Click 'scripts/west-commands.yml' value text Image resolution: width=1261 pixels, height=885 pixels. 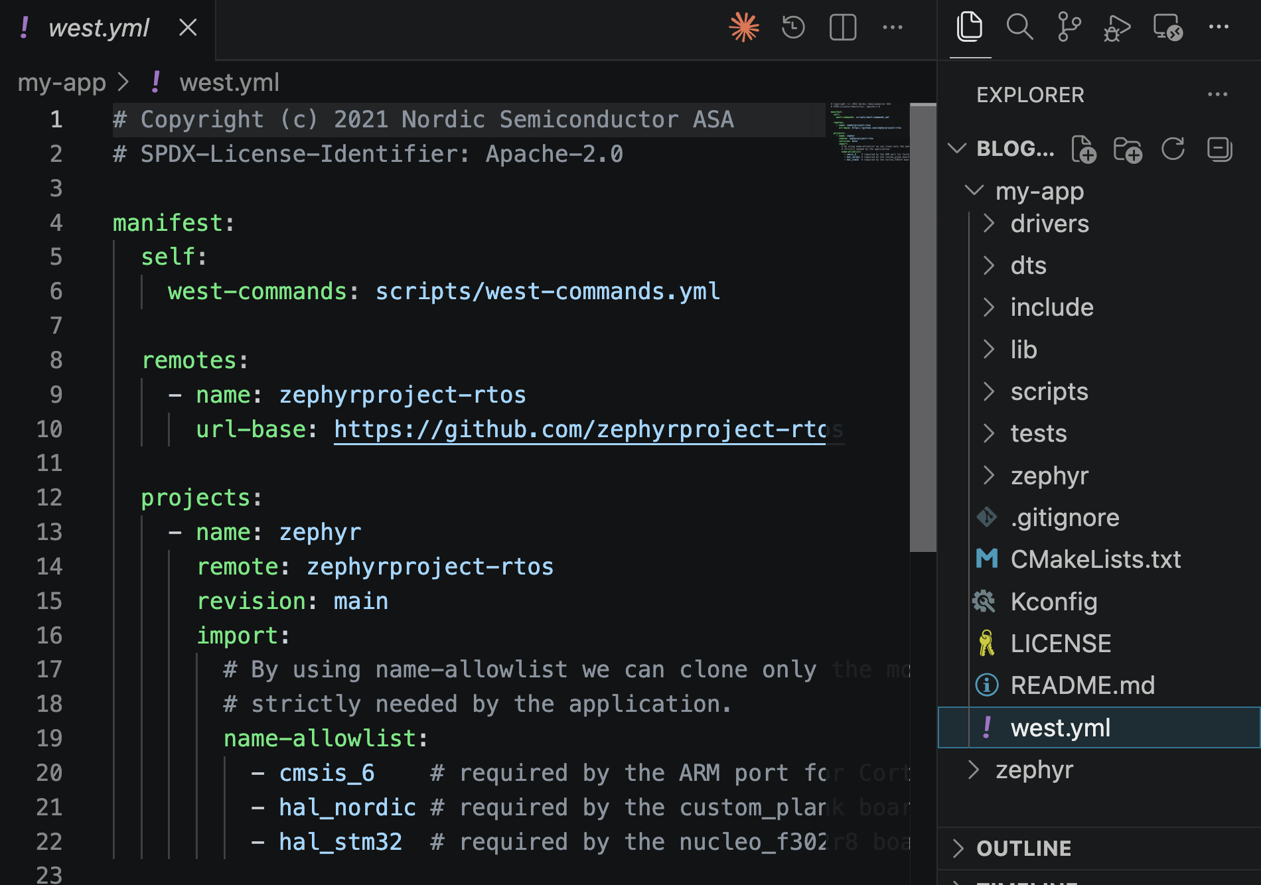(x=548, y=291)
